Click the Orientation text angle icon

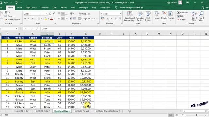(72, 14)
